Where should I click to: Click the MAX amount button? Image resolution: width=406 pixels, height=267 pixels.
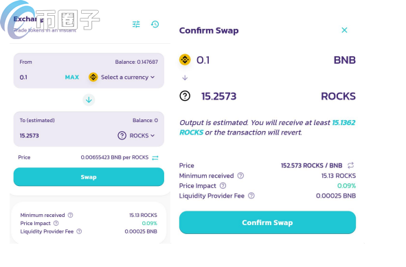coord(72,77)
